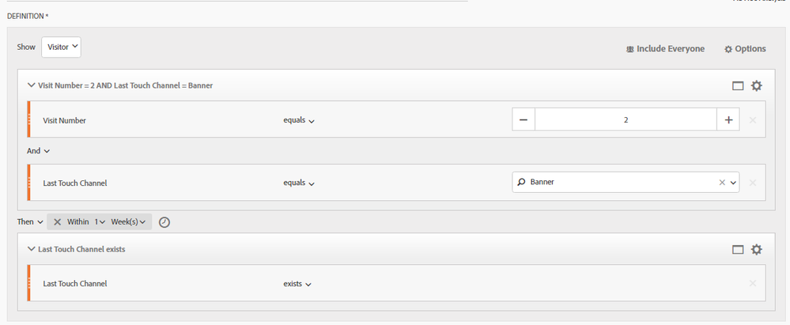Click container type icon in second container
Image resolution: width=790 pixels, height=325 pixels.
point(738,249)
